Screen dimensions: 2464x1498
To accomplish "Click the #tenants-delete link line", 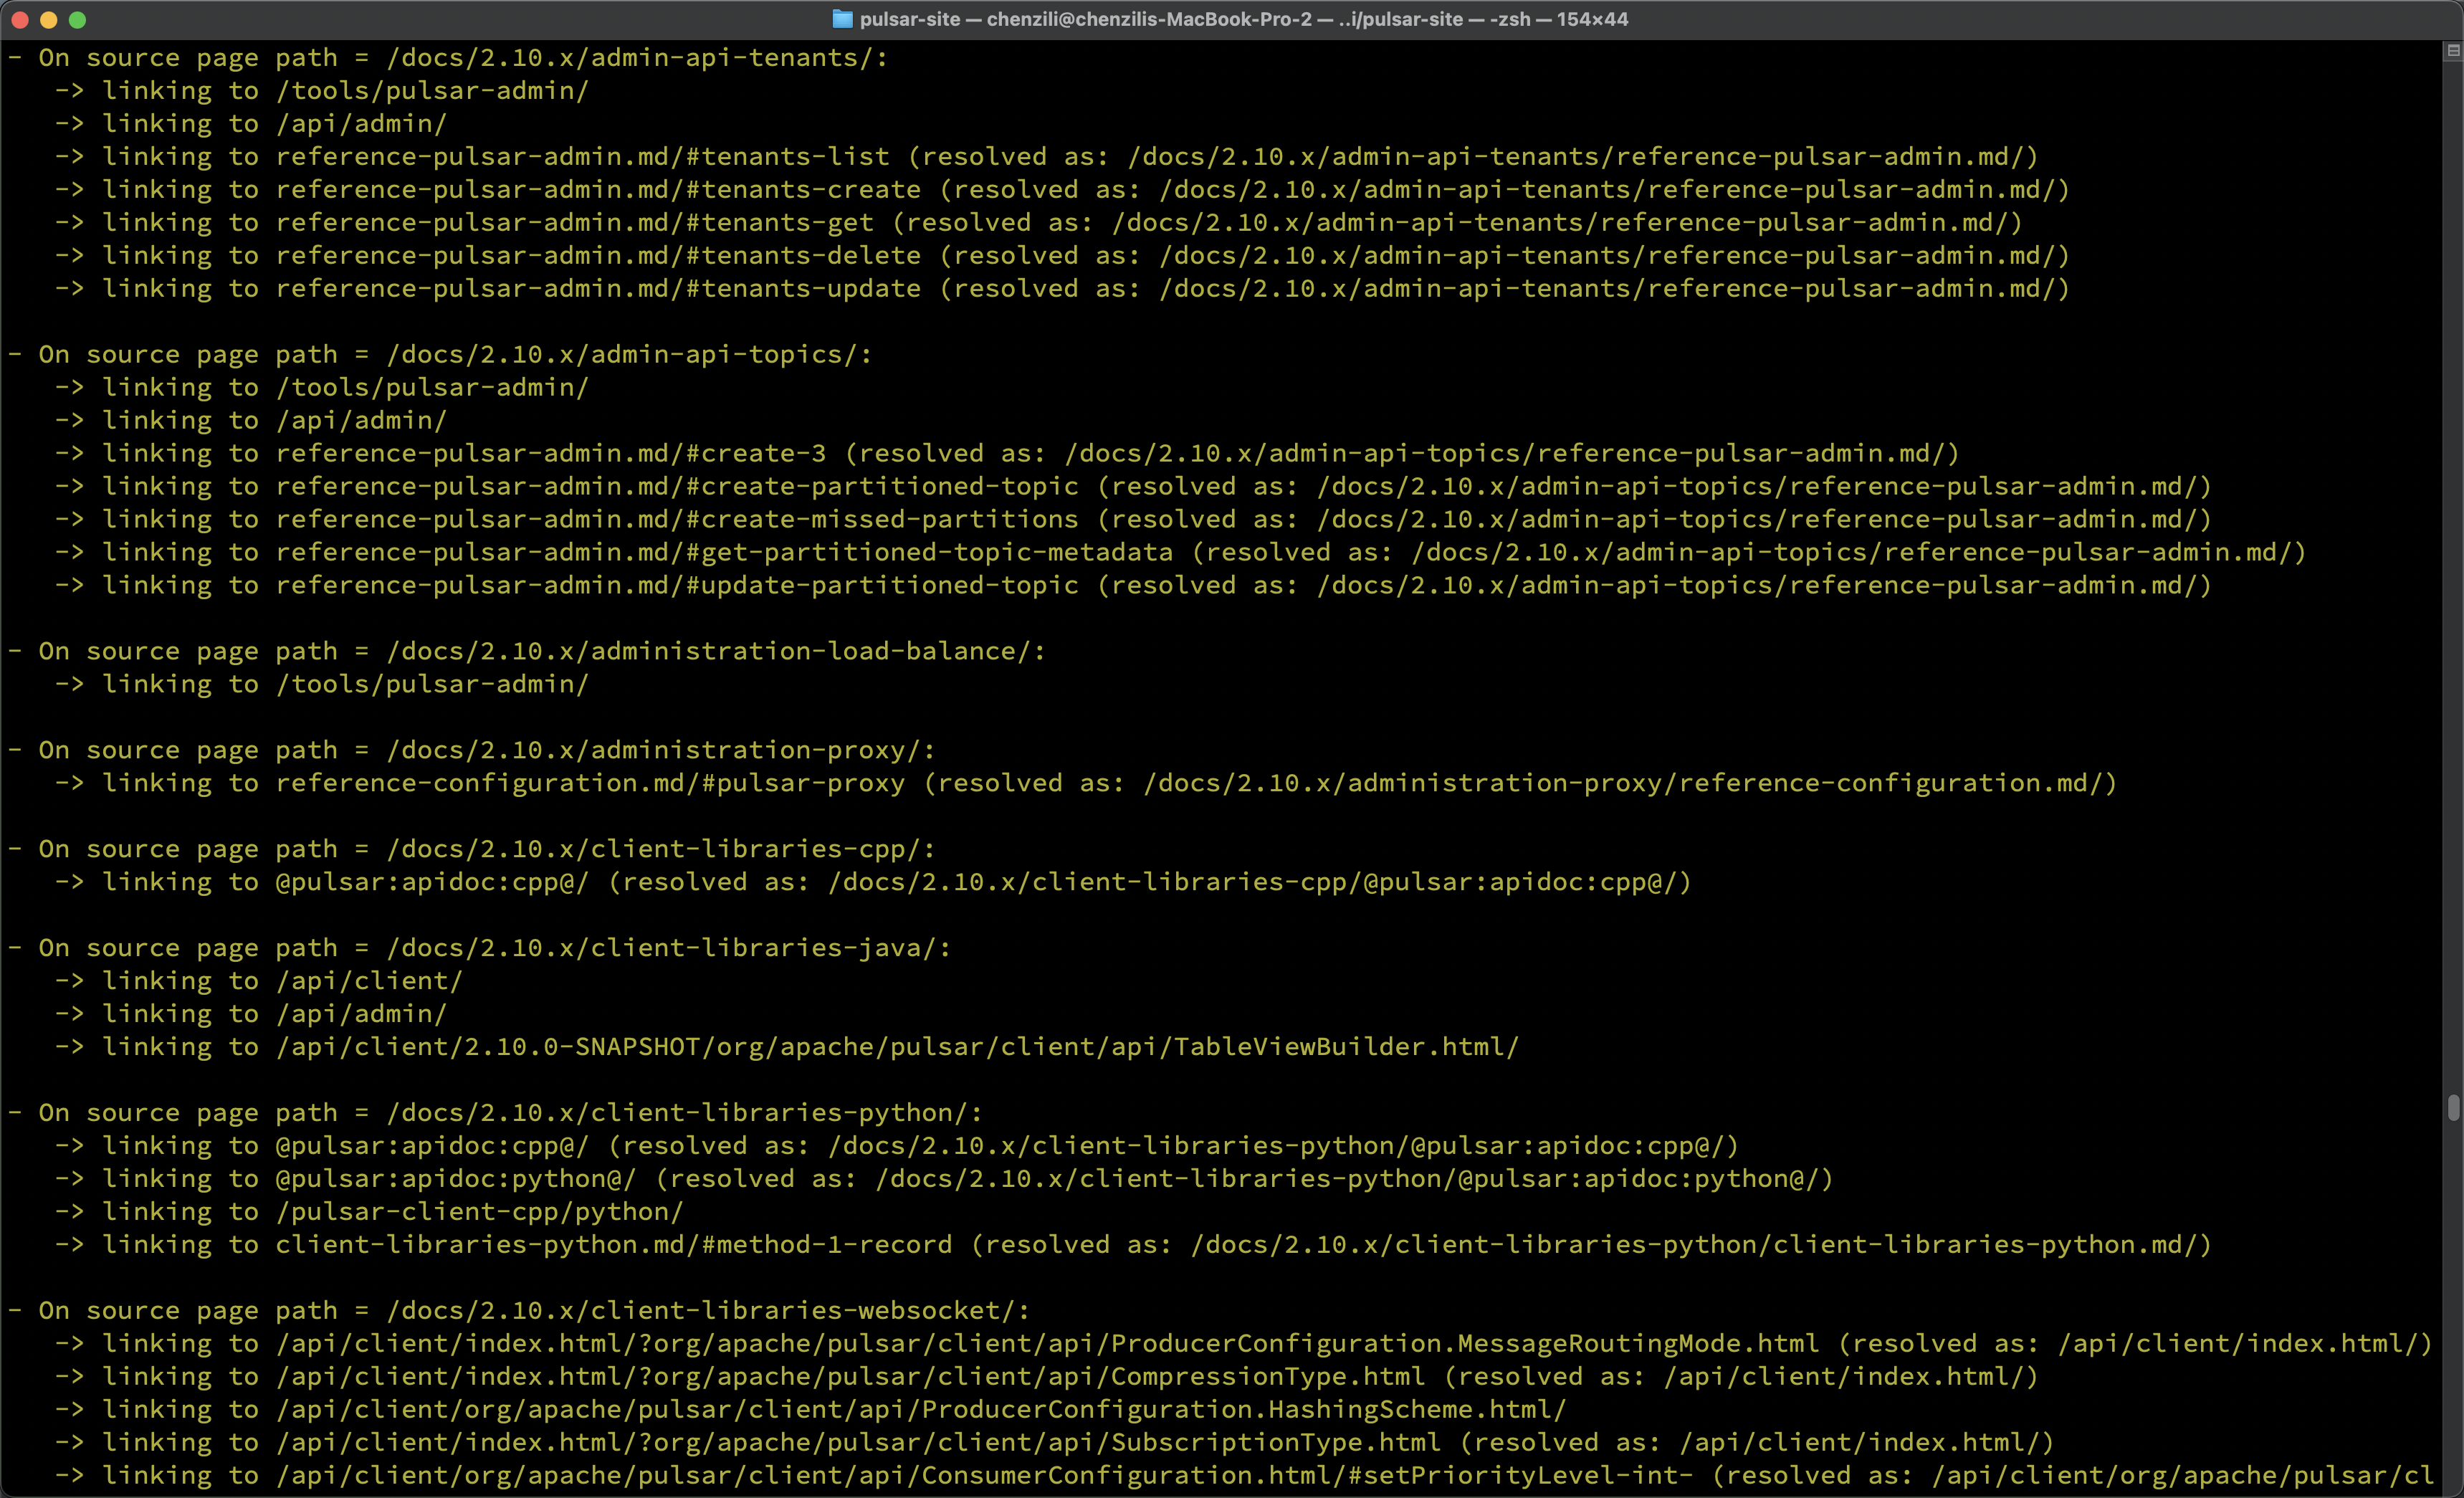I will point(1062,256).
